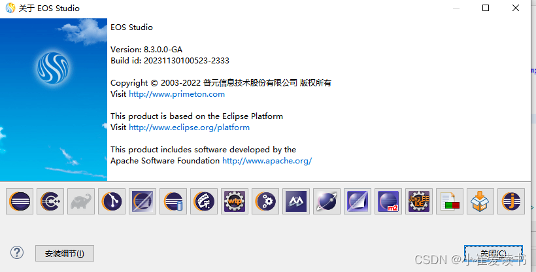
Task: Click the 关闭(C) close button
Action: 494,254
